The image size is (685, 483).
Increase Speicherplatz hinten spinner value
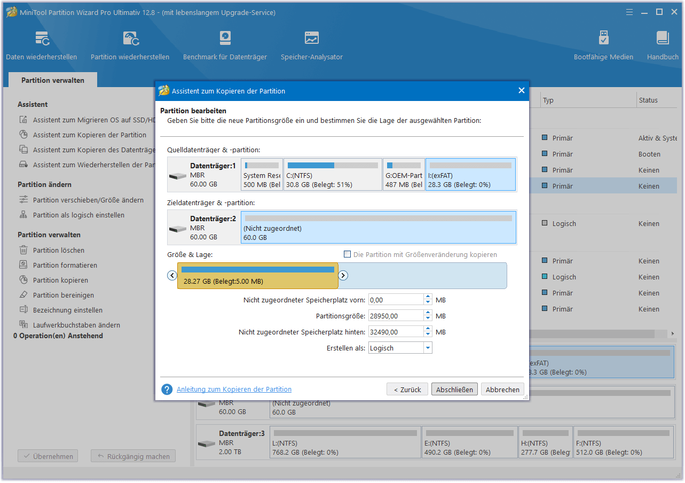pyautogui.click(x=428, y=329)
